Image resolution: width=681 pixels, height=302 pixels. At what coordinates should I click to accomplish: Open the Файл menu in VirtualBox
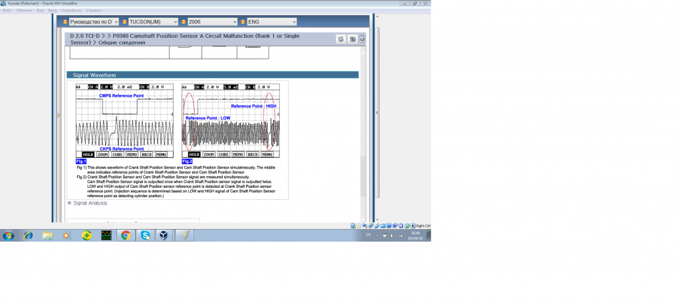7,10
